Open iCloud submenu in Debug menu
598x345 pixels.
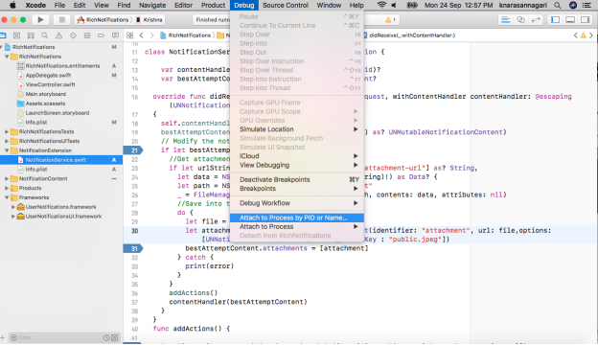click(297, 156)
